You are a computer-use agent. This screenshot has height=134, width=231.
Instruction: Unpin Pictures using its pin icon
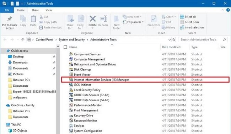tap(54, 74)
